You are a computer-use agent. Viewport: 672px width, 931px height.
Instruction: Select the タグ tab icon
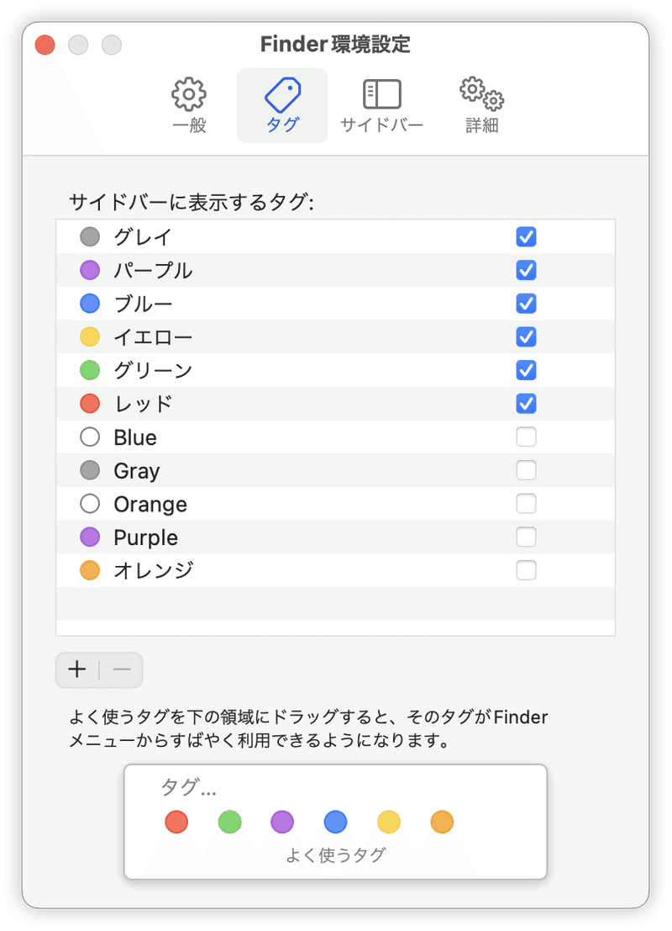pyautogui.click(x=282, y=95)
